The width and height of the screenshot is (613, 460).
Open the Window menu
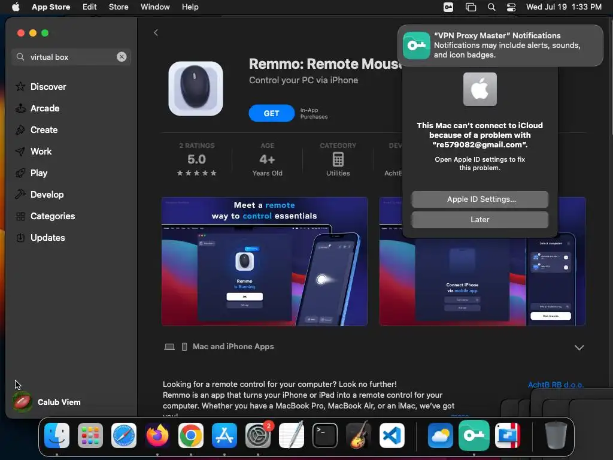click(x=155, y=7)
